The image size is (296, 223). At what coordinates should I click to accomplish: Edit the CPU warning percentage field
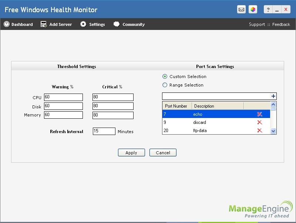coord(63,97)
